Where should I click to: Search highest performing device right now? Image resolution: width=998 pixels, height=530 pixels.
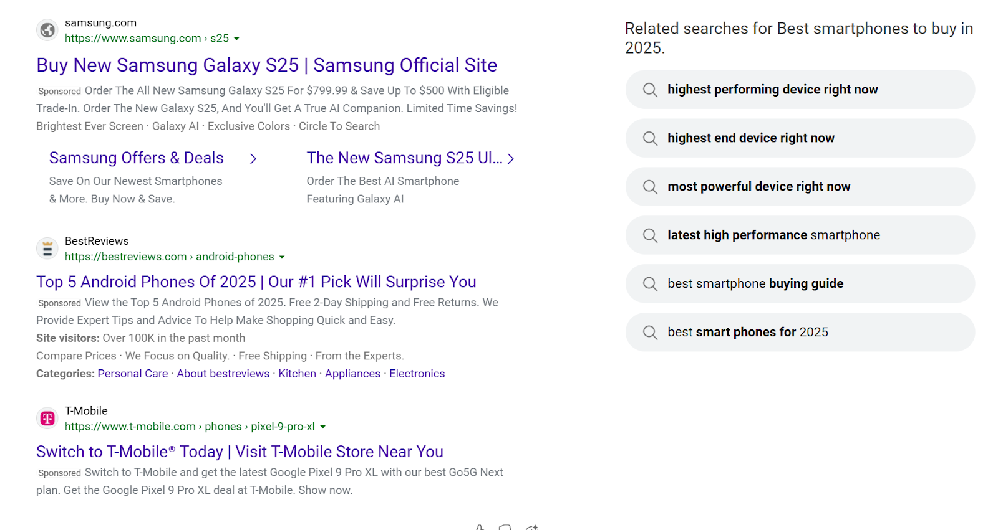tap(800, 90)
